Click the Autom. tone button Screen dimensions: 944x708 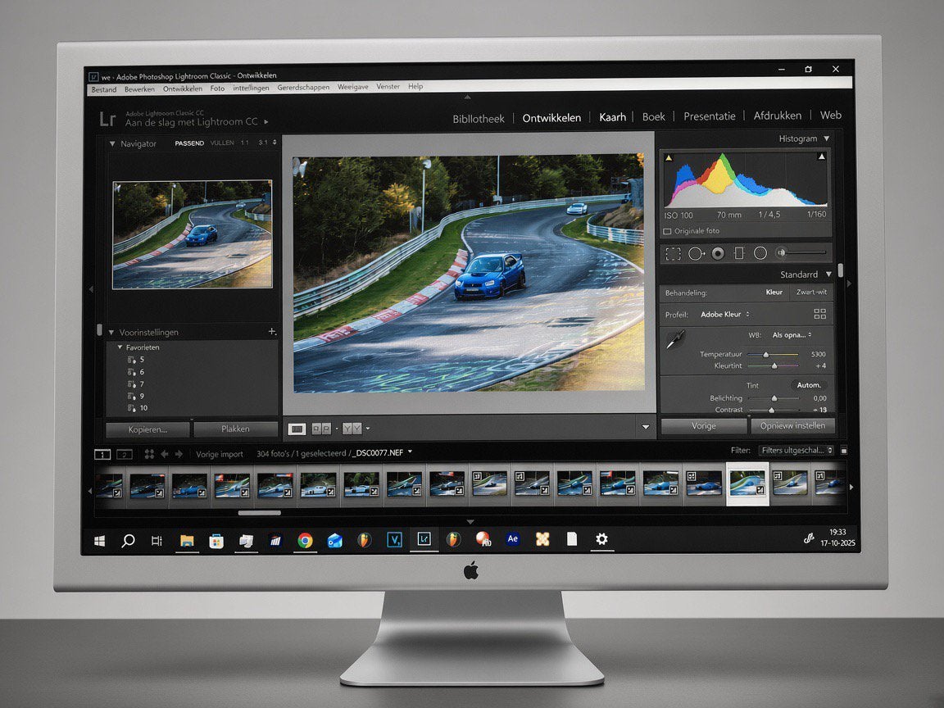pyautogui.click(x=809, y=385)
